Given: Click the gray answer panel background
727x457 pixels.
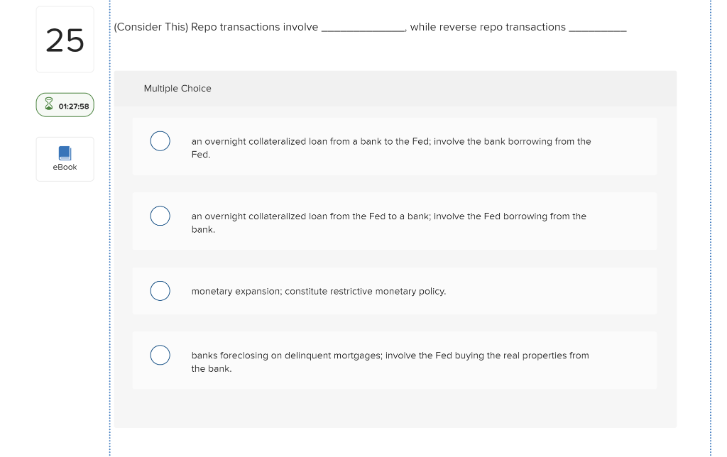Looking at the screenshot, I should tap(395, 412).
